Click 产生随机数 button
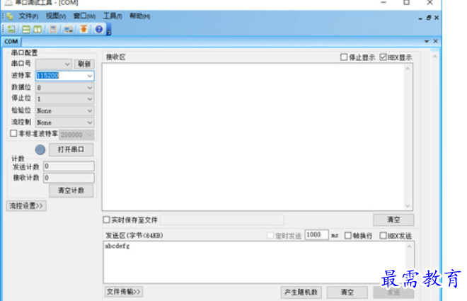This screenshot has height=301, width=467. click(x=301, y=292)
